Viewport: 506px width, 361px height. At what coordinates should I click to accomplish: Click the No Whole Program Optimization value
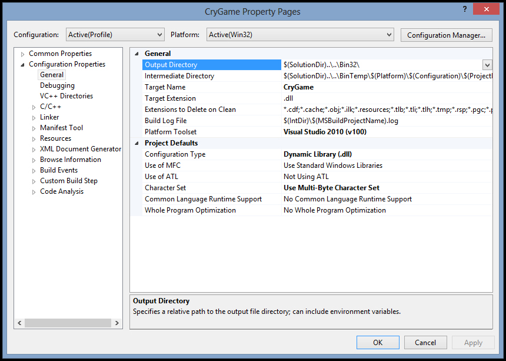pos(335,210)
